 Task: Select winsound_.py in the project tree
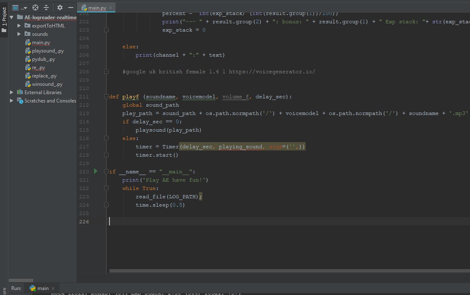(47, 84)
